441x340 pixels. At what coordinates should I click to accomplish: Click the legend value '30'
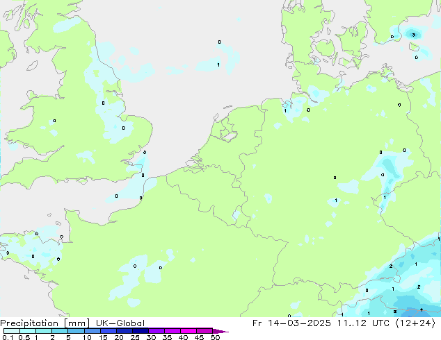coord(151,337)
